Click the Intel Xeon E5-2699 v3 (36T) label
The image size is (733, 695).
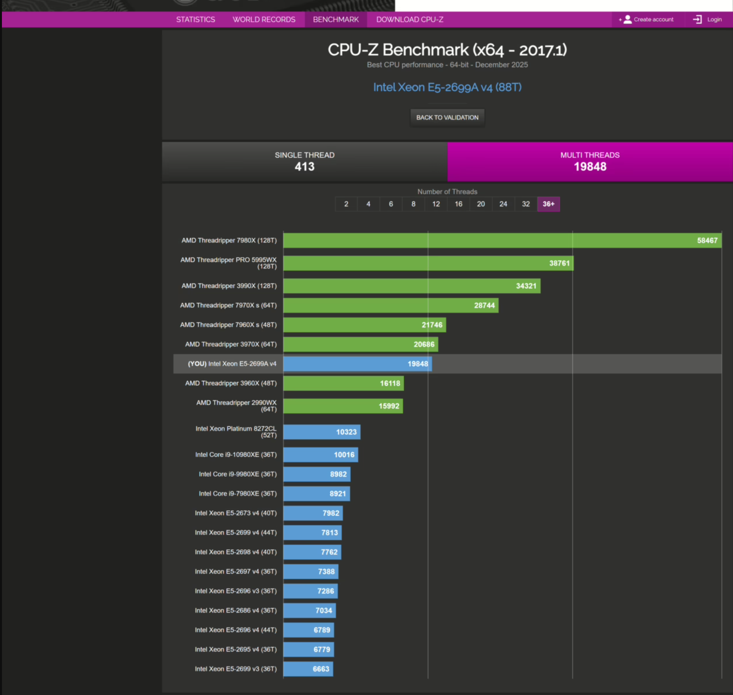tap(236, 669)
